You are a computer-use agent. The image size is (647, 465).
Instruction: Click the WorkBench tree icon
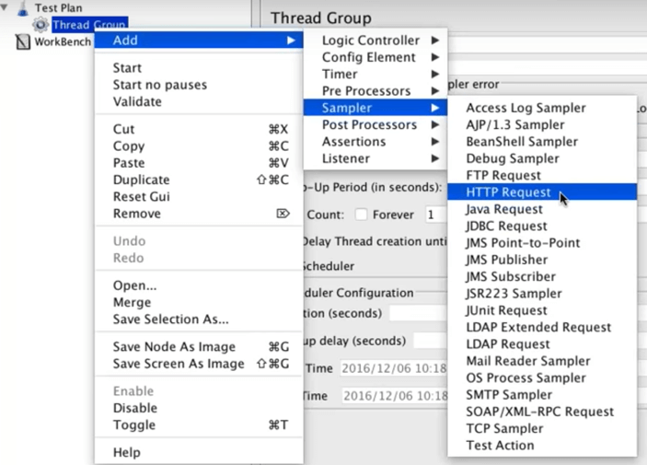(23, 41)
